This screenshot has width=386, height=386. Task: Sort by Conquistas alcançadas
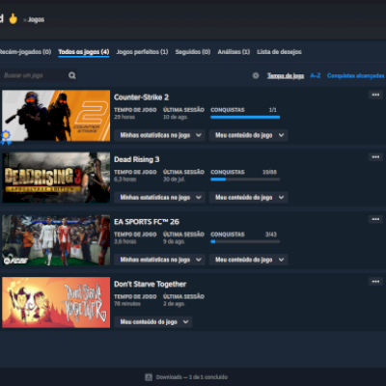coord(356,75)
